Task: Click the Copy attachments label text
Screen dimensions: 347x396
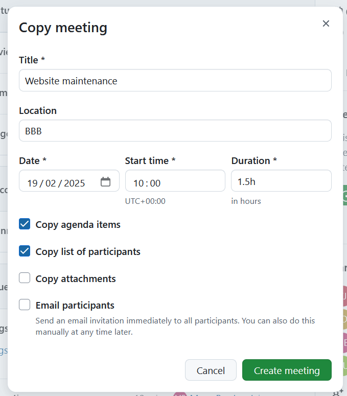Action: point(76,278)
